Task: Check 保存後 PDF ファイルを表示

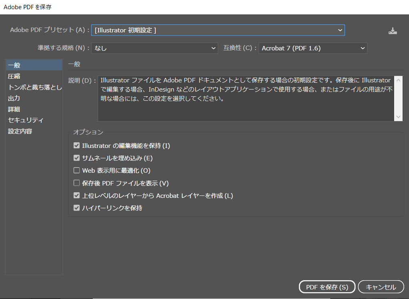Action: tap(77, 183)
